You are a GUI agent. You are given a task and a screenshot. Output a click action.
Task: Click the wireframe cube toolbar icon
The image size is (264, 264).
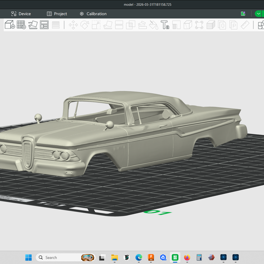click(188, 25)
